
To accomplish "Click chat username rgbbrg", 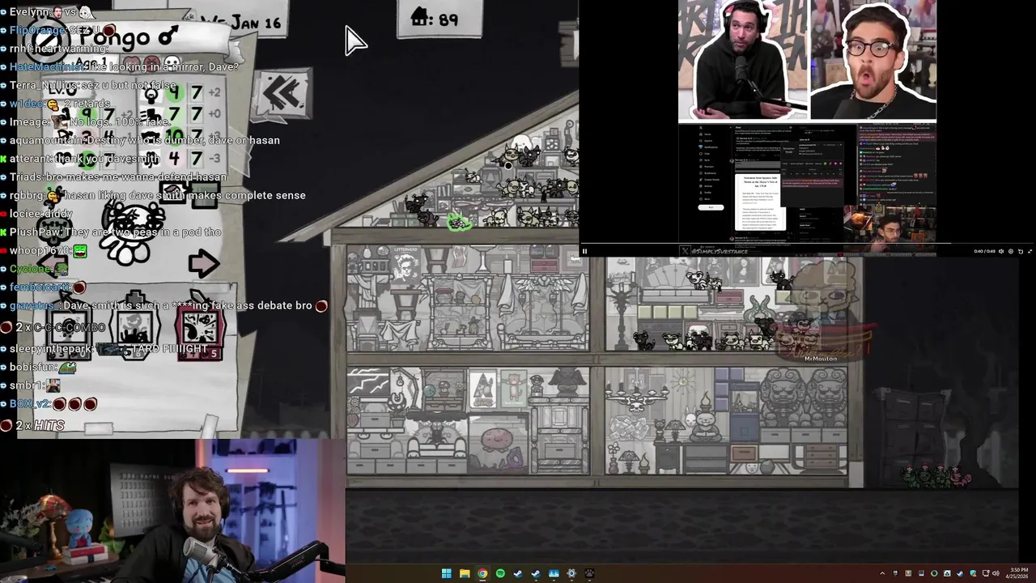I will [27, 195].
